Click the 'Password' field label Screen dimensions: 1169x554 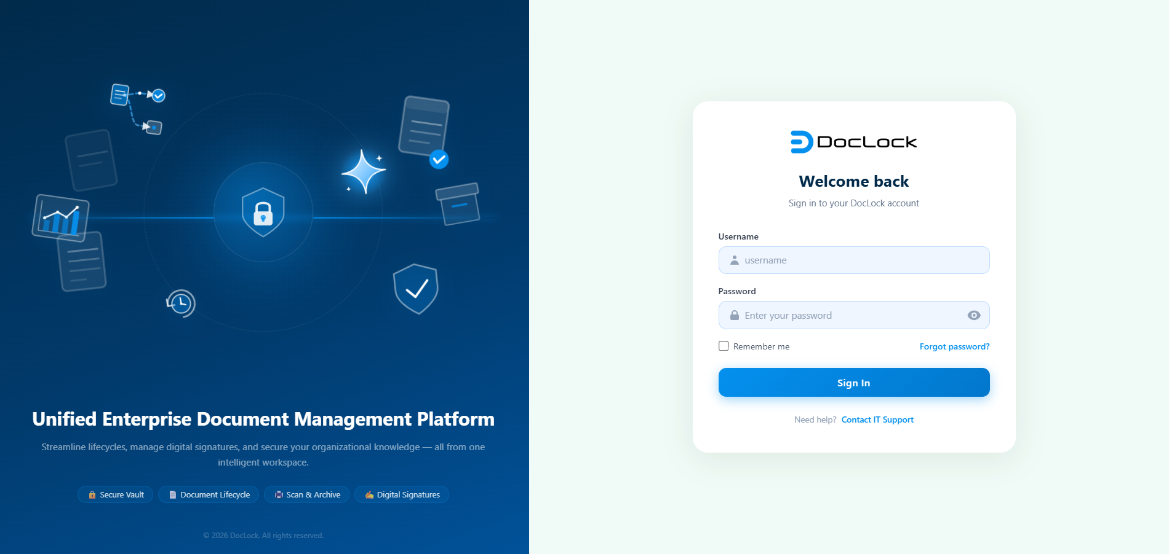737,291
